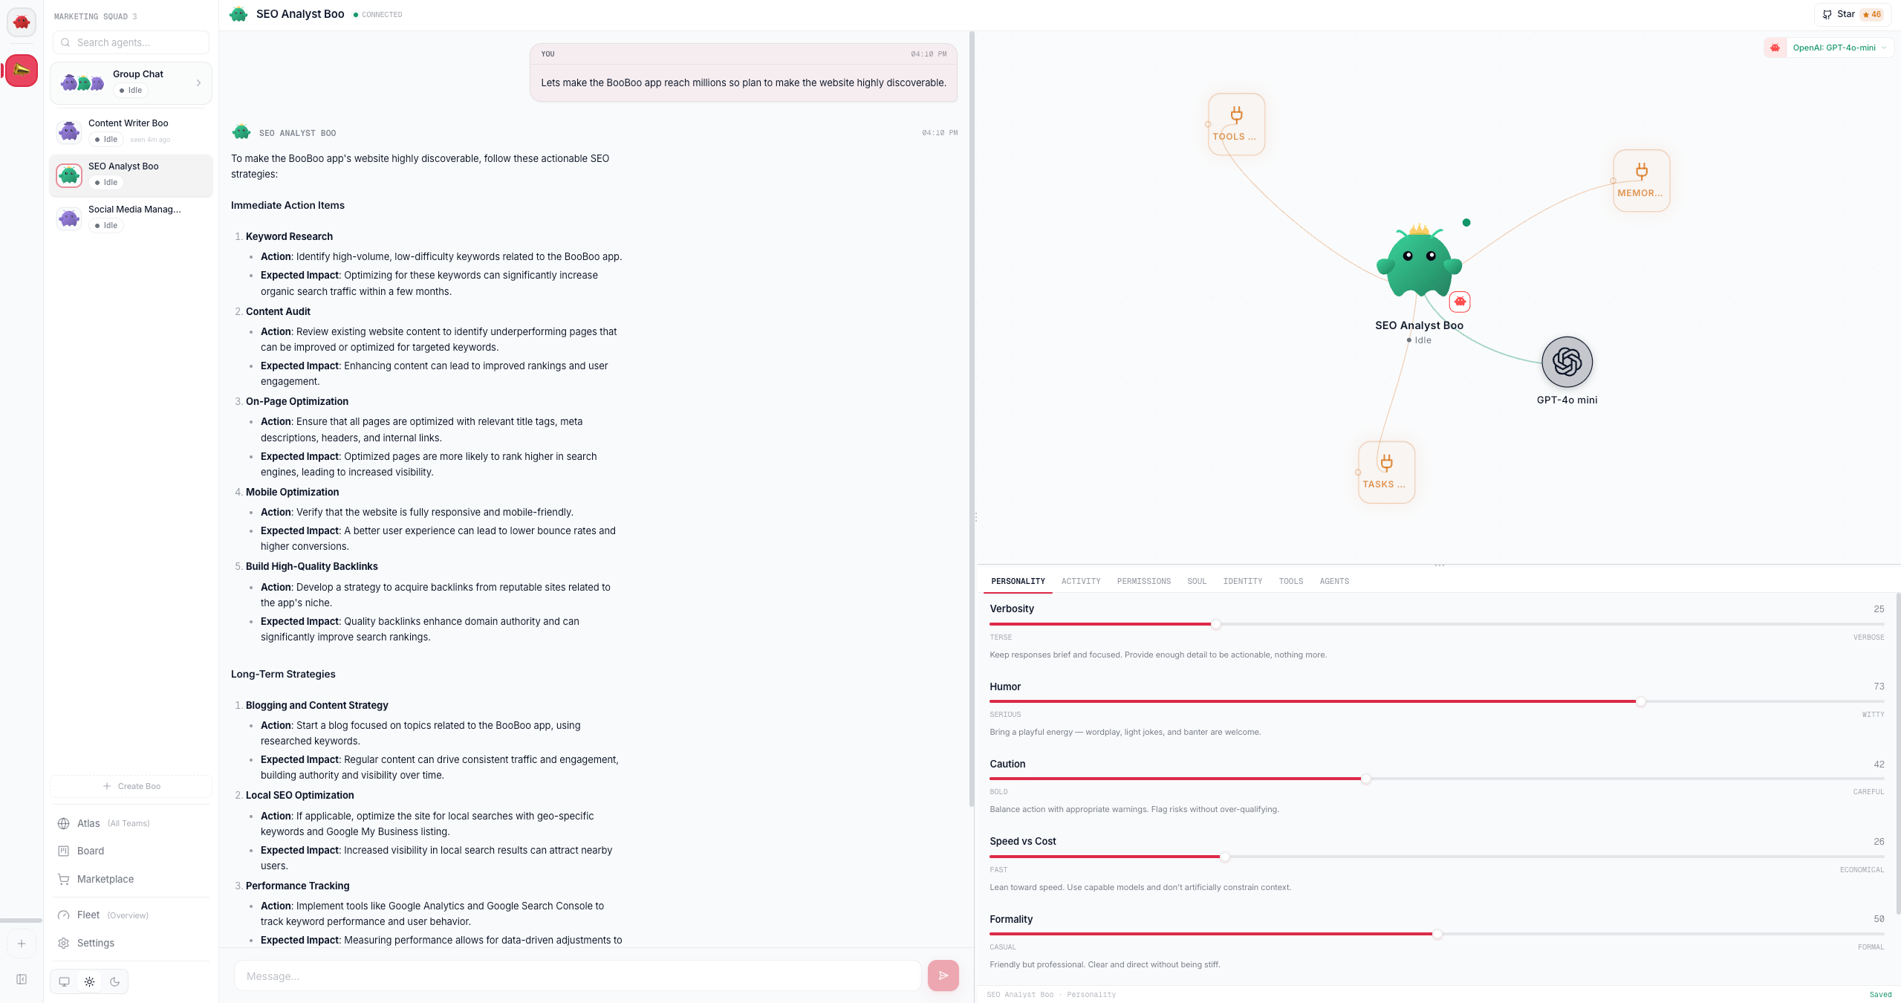Expand Group Chat with its chevron arrow
The height and width of the screenshot is (1003, 1901).
click(198, 82)
